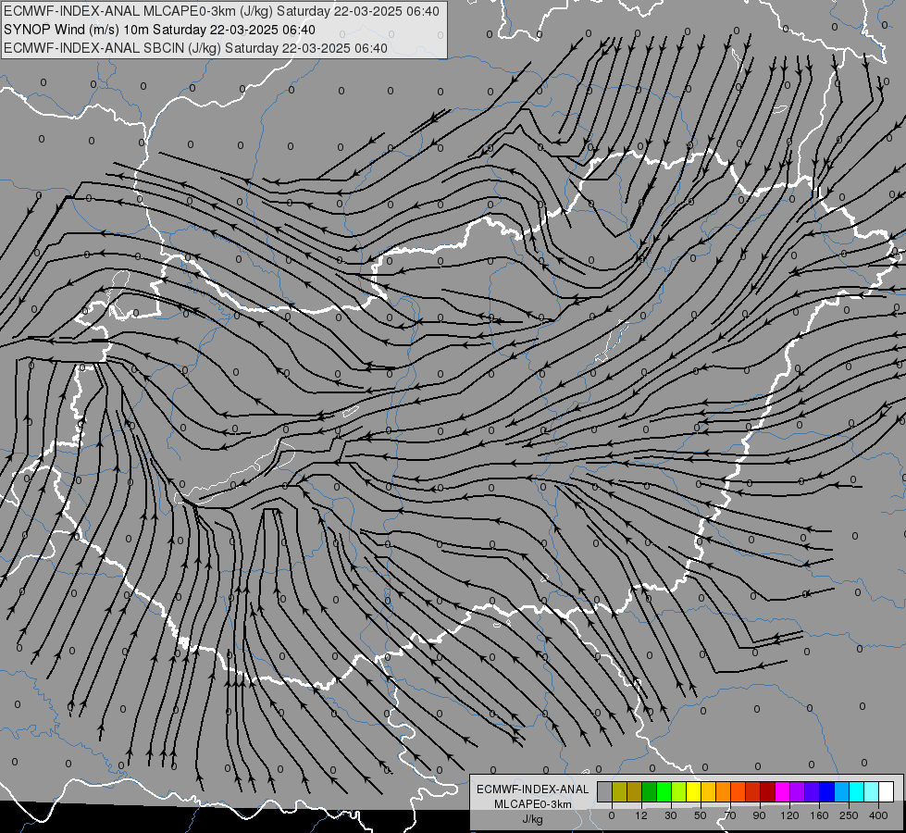Click the pure blue legend swatch after 160
The height and width of the screenshot is (833, 906).
tap(826, 791)
